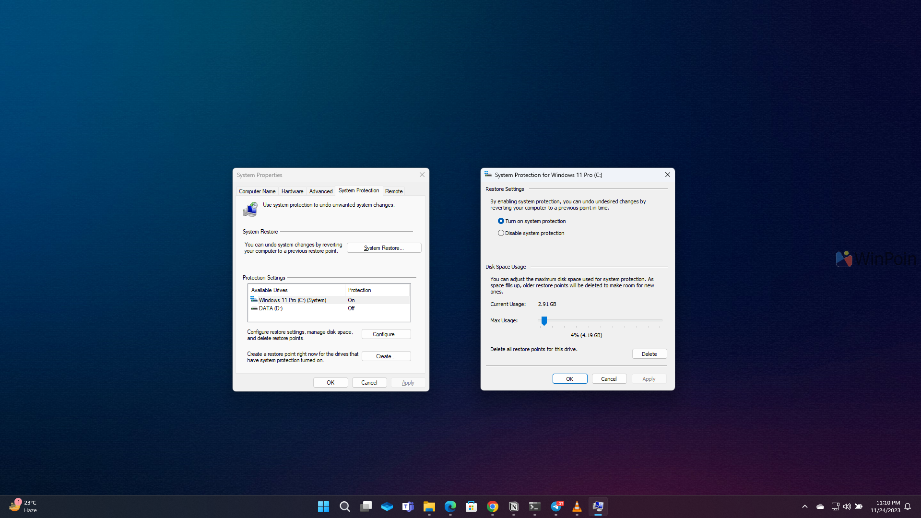Switch to the Hardware tab
Image resolution: width=921 pixels, height=518 pixels.
click(292, 191)
